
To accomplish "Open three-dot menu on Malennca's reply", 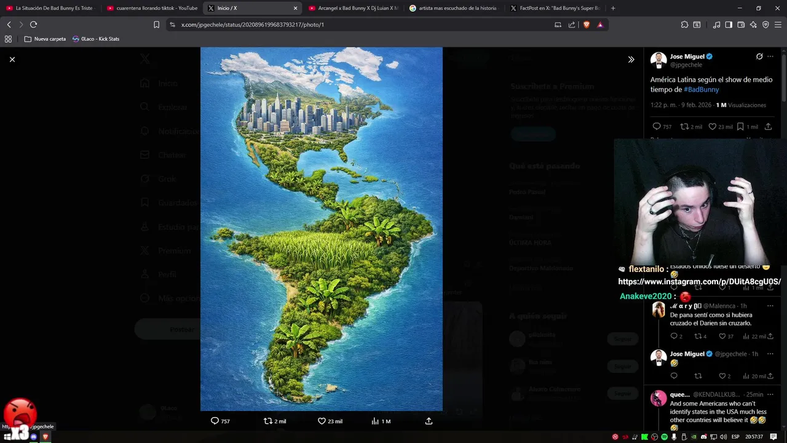I will 770,306.
